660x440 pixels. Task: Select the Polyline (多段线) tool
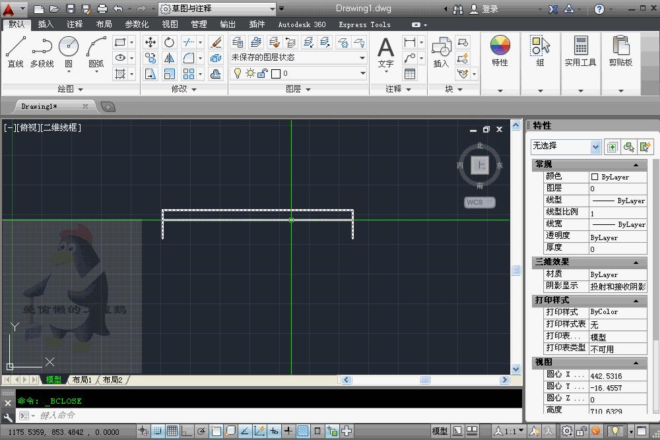tap(42, 52)
